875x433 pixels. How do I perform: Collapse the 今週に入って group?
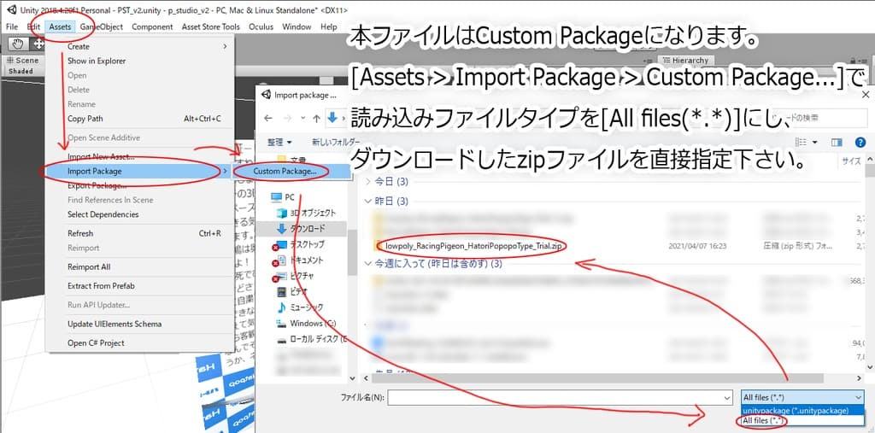point(367,263)
